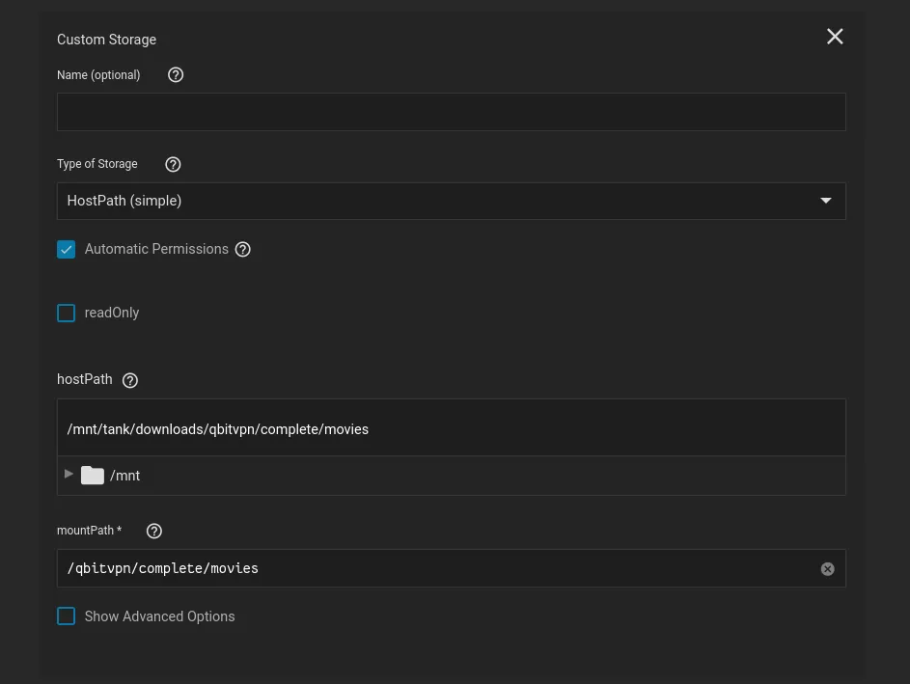This screenshot has height=684, width=910.
Task: Click the dropdown arrow on HostPath (simple)
Action: point(825,200)
